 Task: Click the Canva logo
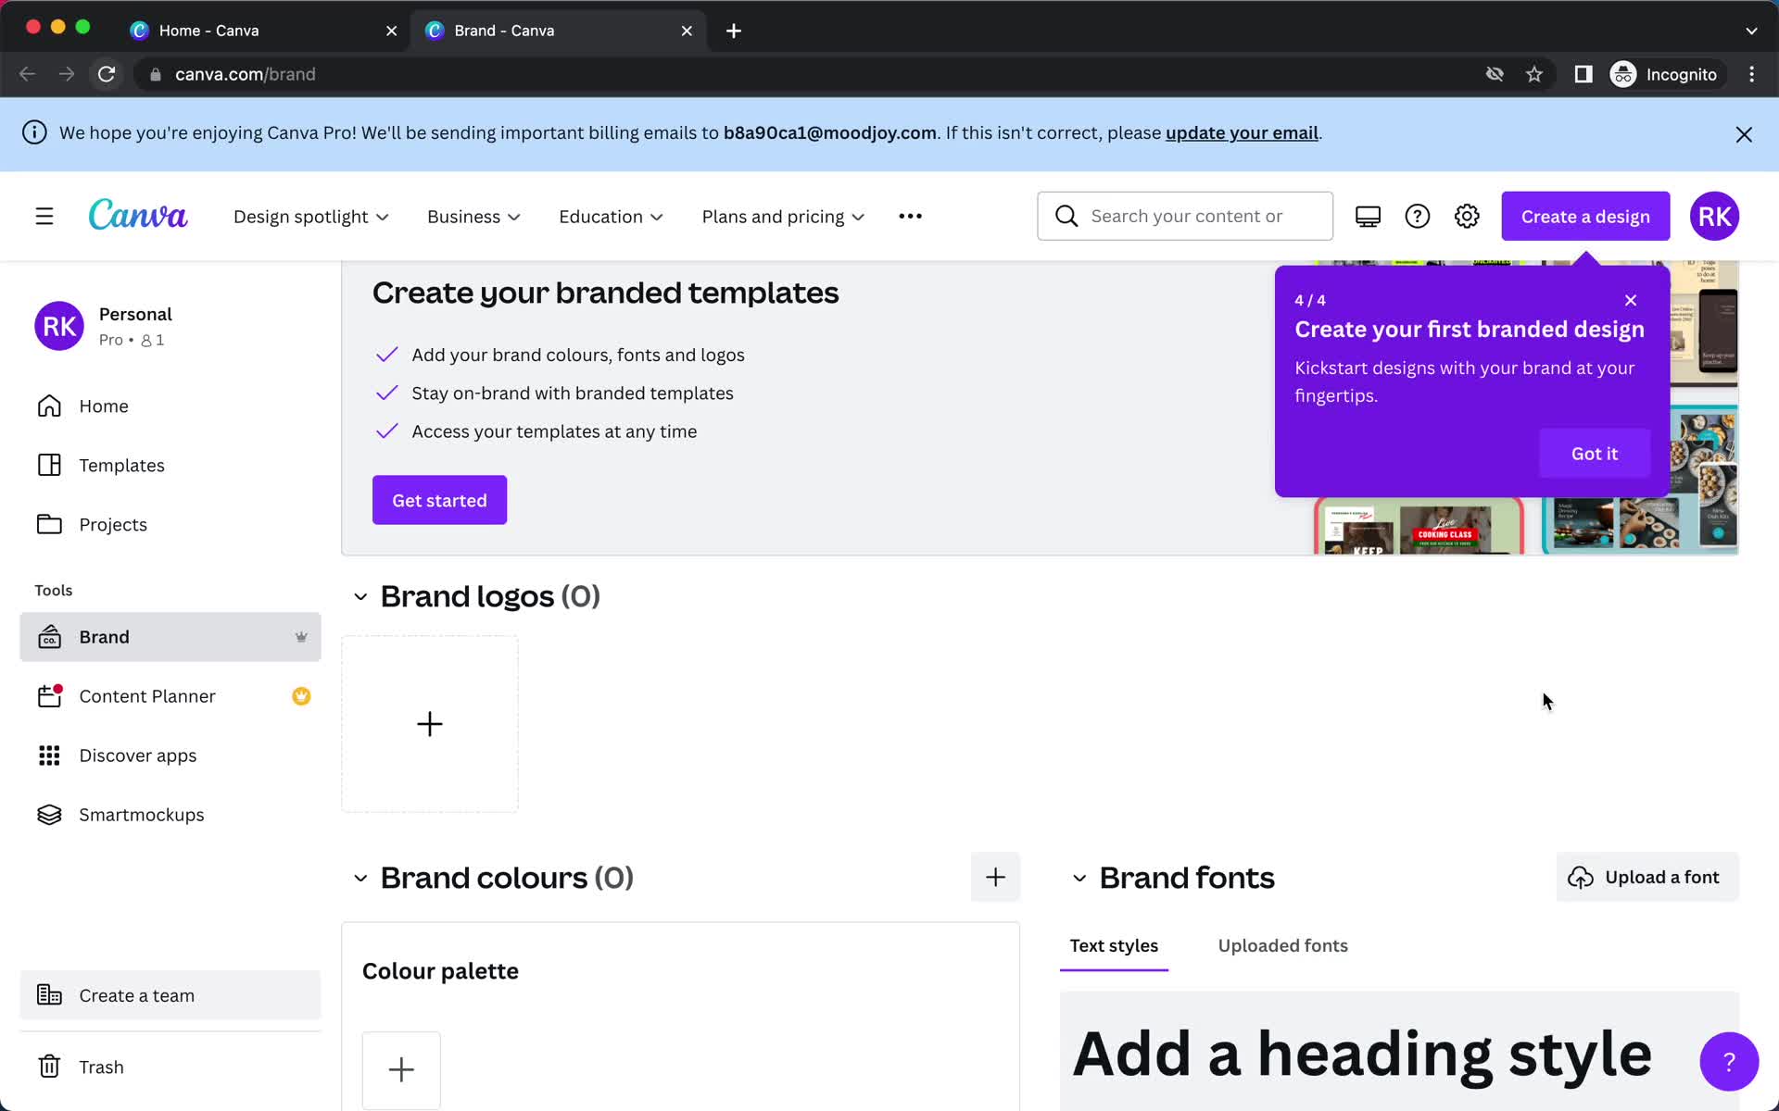[138, 215]
